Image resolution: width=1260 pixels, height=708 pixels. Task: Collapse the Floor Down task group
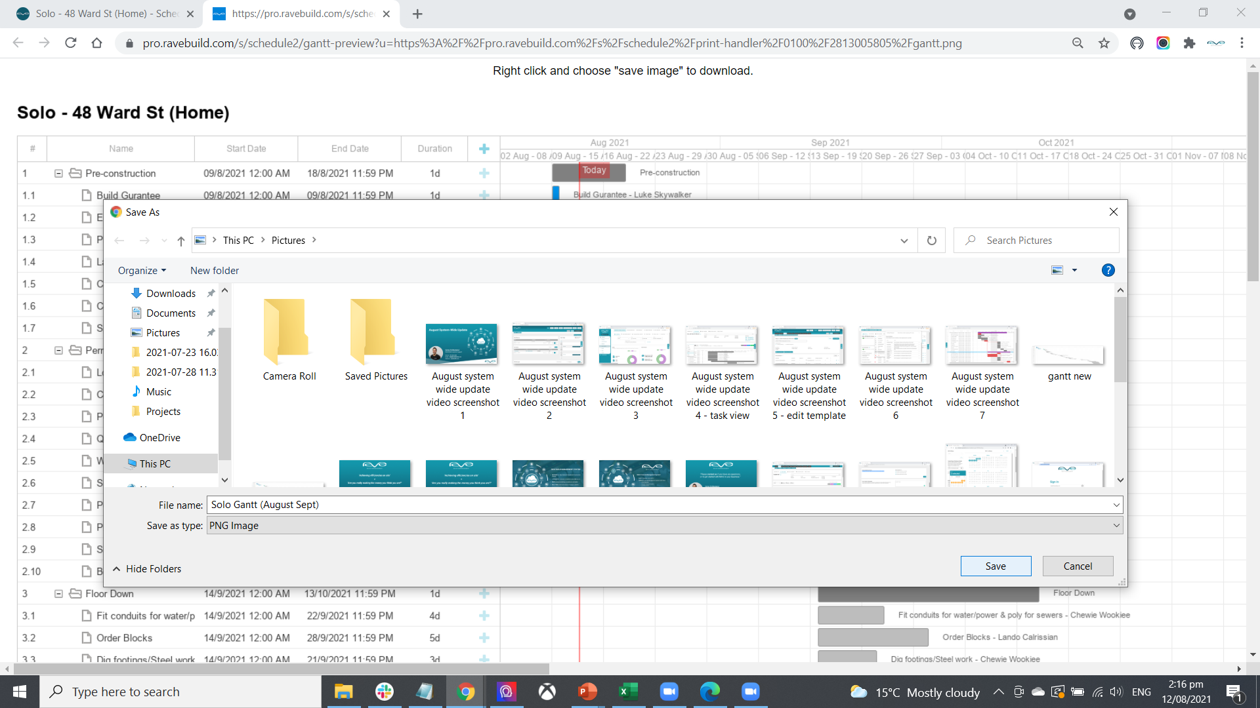[x=58, y=594]
